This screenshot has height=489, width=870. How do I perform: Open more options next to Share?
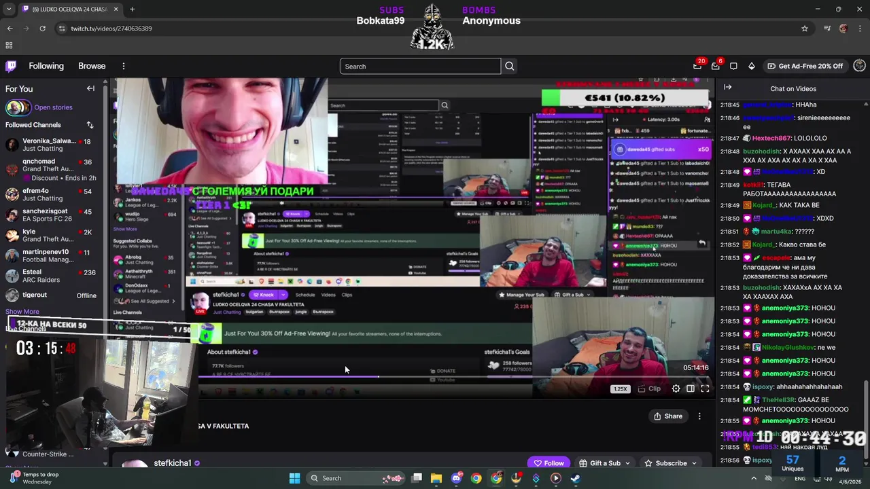coord(699,416)
